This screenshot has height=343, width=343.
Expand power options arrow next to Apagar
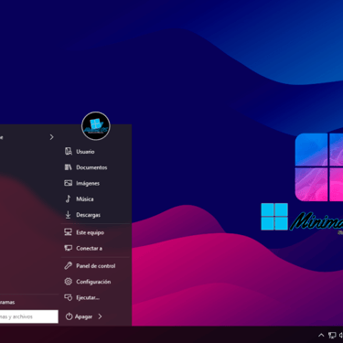100,316
